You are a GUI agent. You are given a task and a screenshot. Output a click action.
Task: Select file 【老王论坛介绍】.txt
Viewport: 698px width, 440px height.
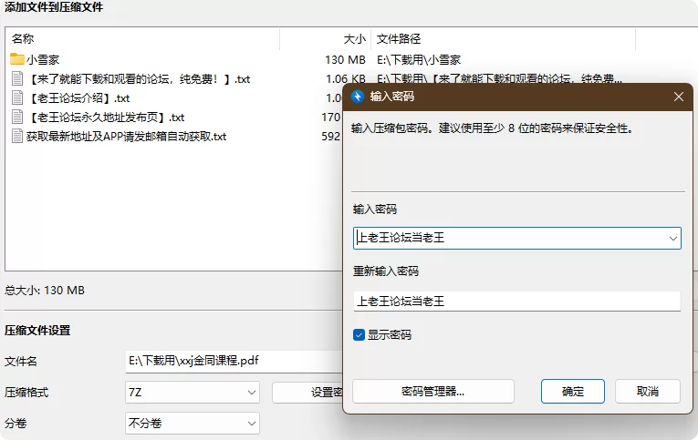click(x=78, y=97)
